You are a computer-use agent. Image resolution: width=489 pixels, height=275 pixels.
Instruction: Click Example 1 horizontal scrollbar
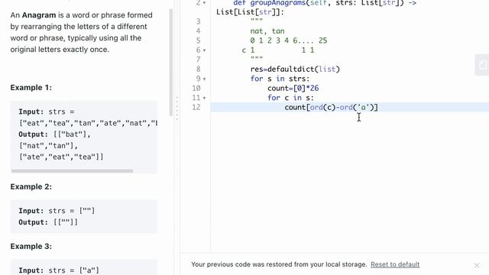[72, 171]
